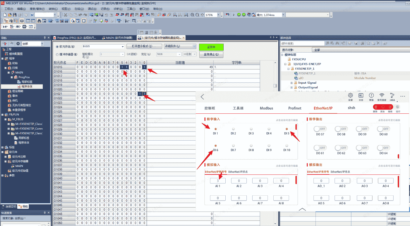This screenshot has width=410, height=226.
Task: Click the back arrow in JAKA panel
Action: (x=202, y=97)
